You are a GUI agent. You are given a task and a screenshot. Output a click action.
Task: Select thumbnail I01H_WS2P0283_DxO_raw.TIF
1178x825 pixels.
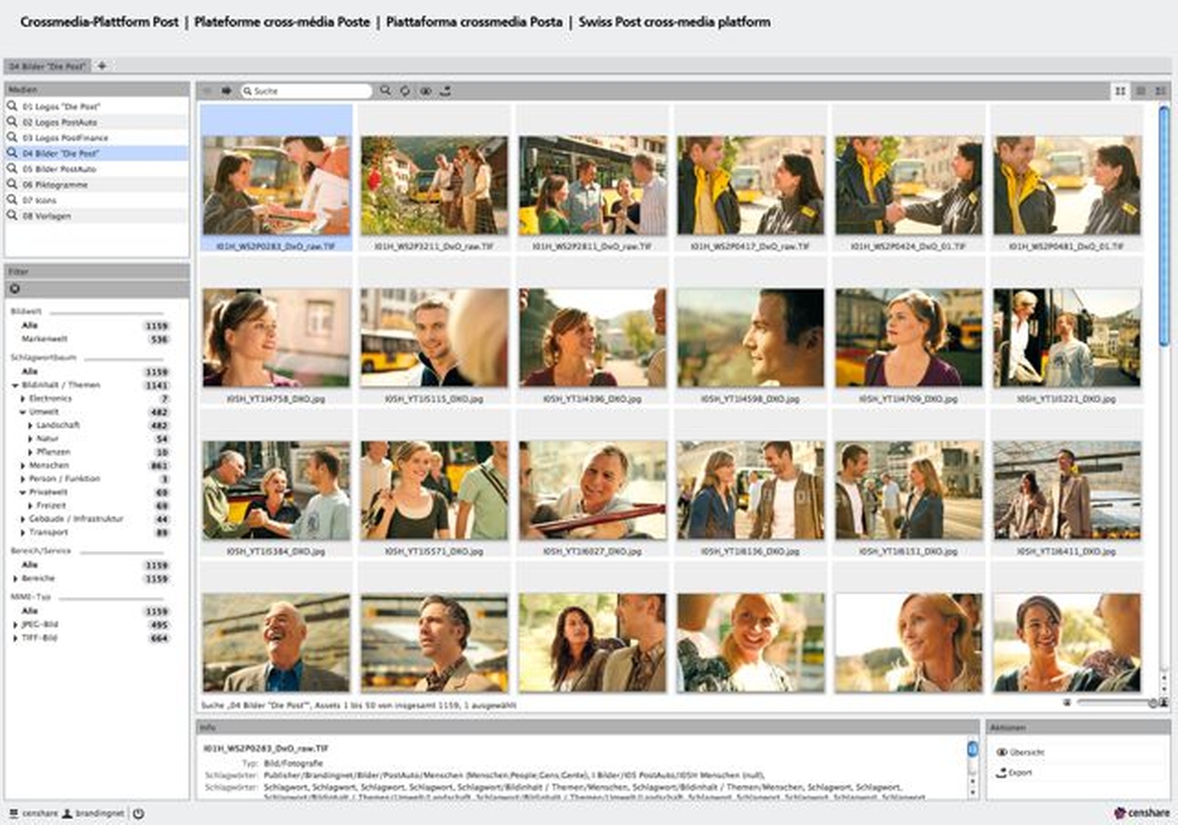[276, 185]
